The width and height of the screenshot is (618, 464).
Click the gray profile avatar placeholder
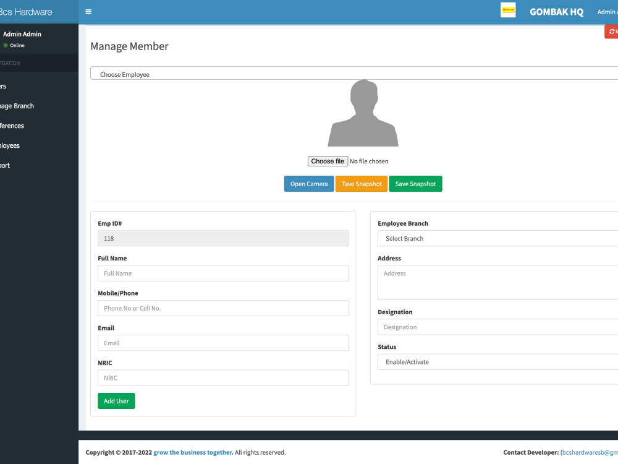(x=363, y=113)
